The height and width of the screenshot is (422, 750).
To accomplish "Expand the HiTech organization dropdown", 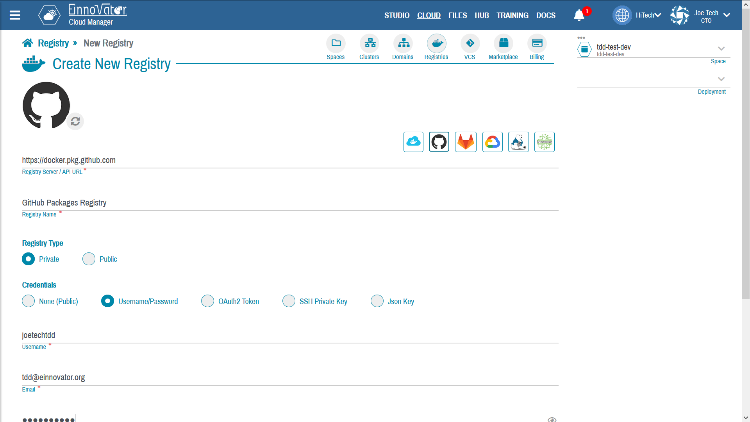I will coord(658,15).
